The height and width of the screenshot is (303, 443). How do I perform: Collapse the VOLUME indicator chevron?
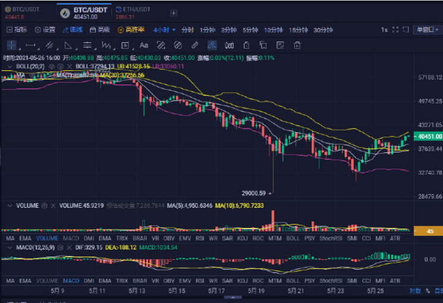(x=10, y=206)
